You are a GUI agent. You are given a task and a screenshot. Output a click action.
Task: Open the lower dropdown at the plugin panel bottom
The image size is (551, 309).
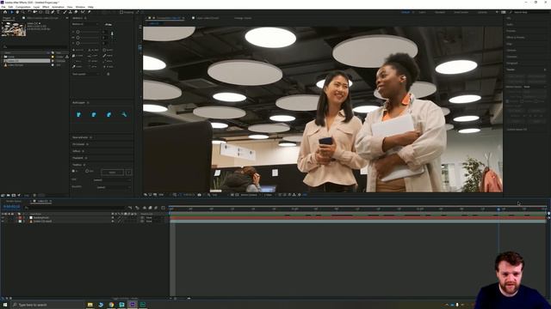click(114, 187)
